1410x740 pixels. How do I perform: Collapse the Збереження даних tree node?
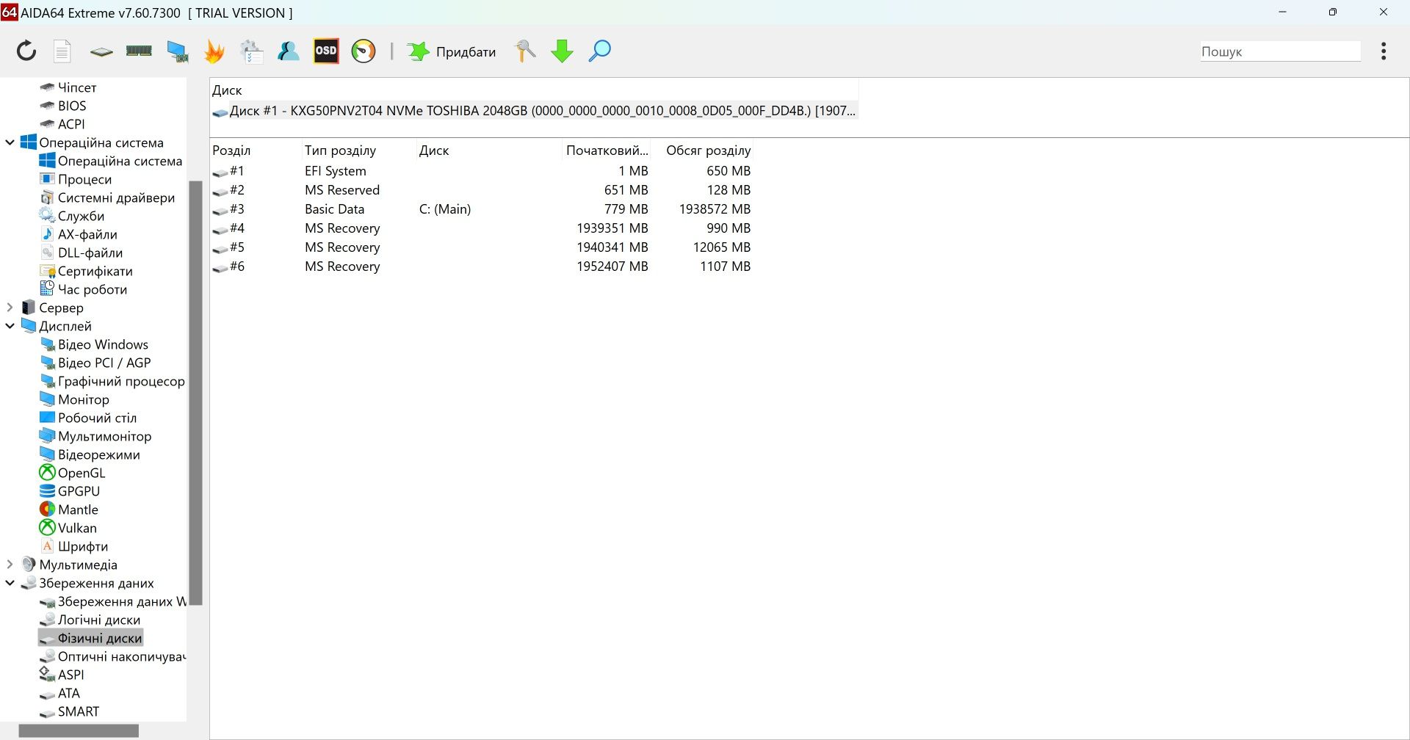tap(10, 583)
